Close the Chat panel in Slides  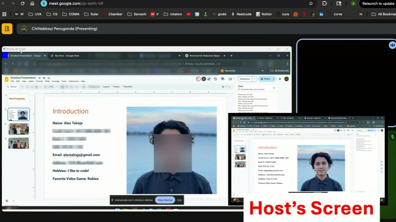(274, 88)
